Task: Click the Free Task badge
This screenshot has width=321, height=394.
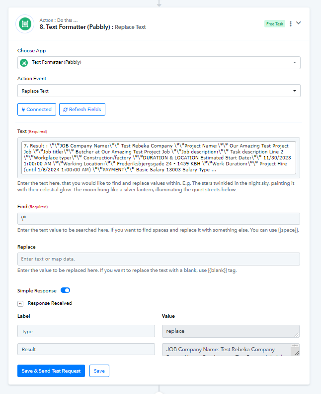Action: (x=275, y=24)
